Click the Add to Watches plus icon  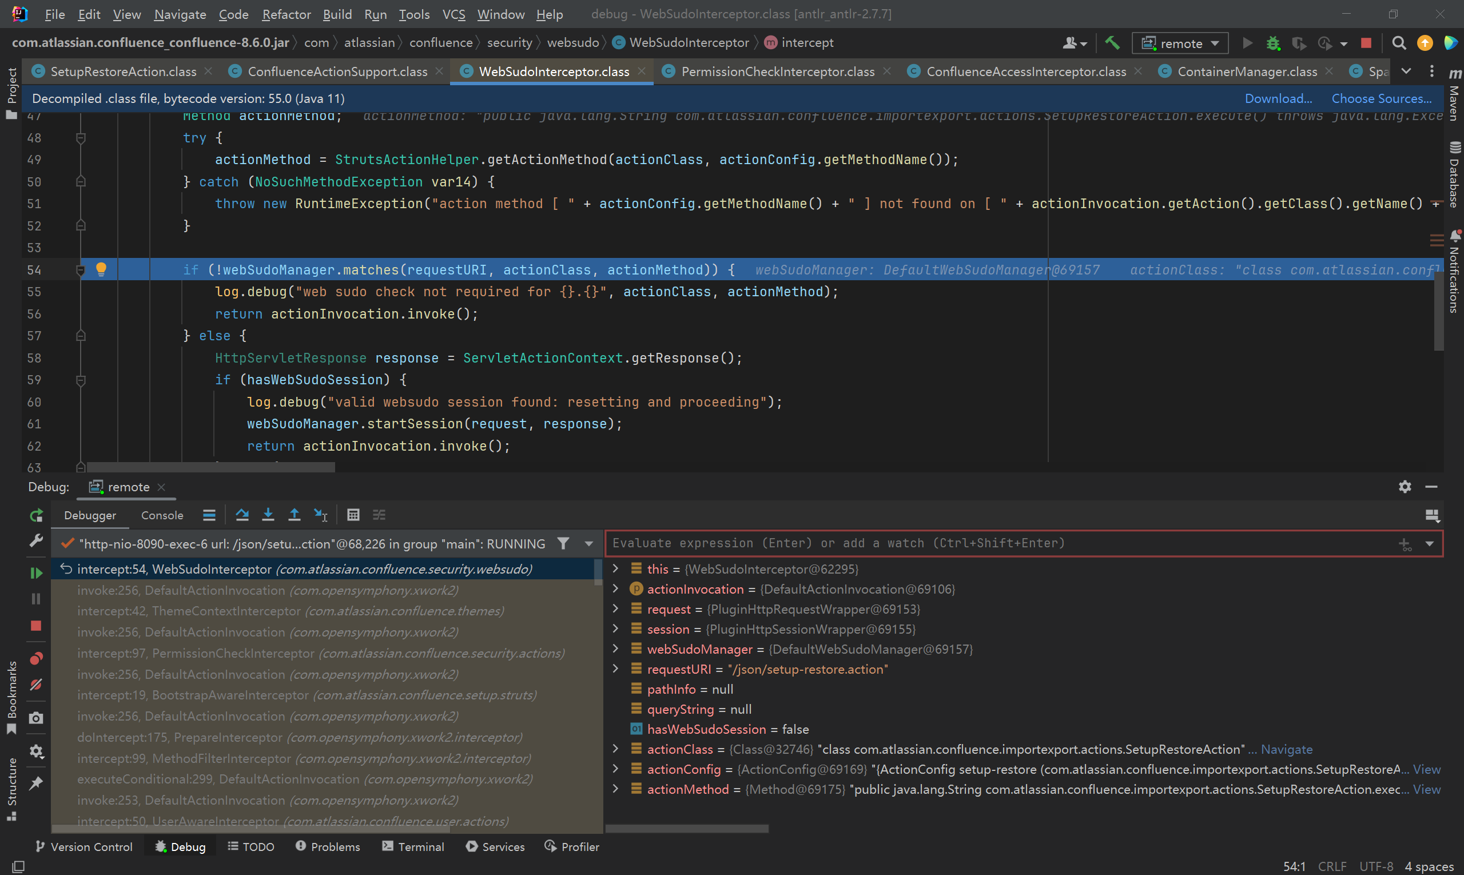coord(1405,544)
